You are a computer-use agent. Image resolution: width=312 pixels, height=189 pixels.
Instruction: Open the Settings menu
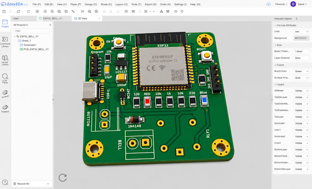tap(180, 4)
